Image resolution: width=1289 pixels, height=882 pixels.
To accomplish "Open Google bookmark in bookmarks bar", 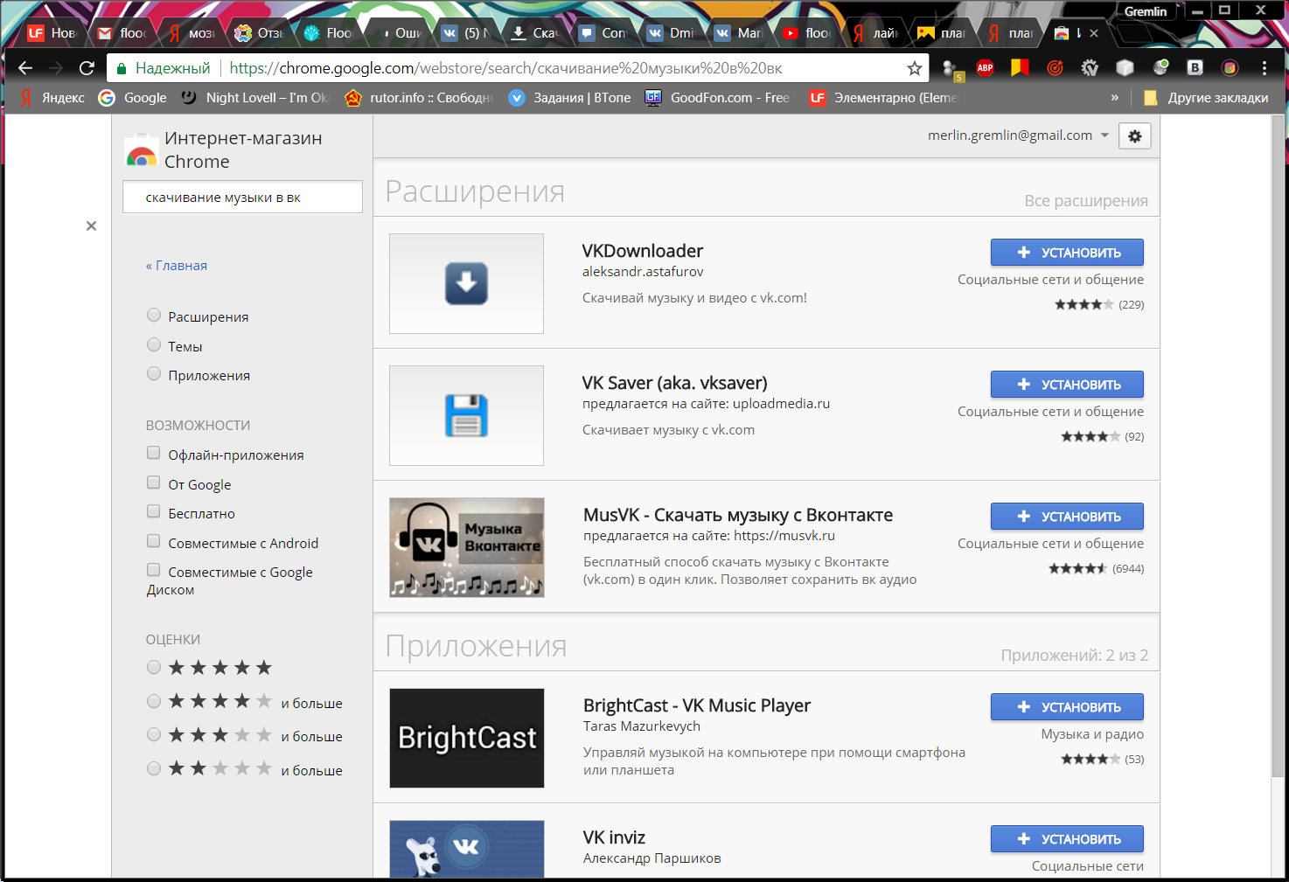I will (x=133, y=98).
